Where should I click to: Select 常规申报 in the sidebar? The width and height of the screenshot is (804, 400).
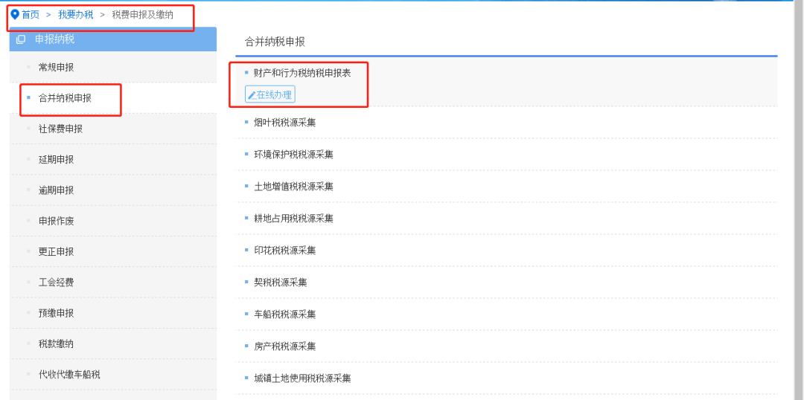point(57,67)
